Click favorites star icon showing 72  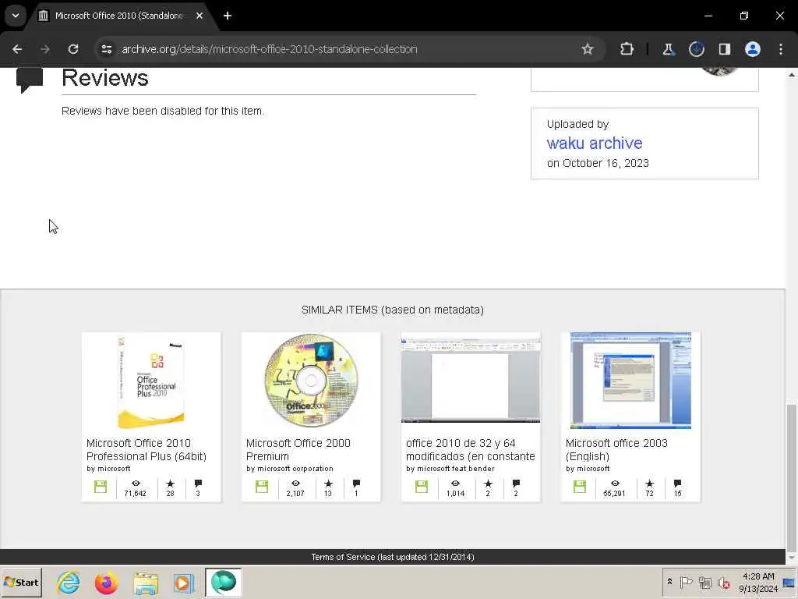[649, 484]
